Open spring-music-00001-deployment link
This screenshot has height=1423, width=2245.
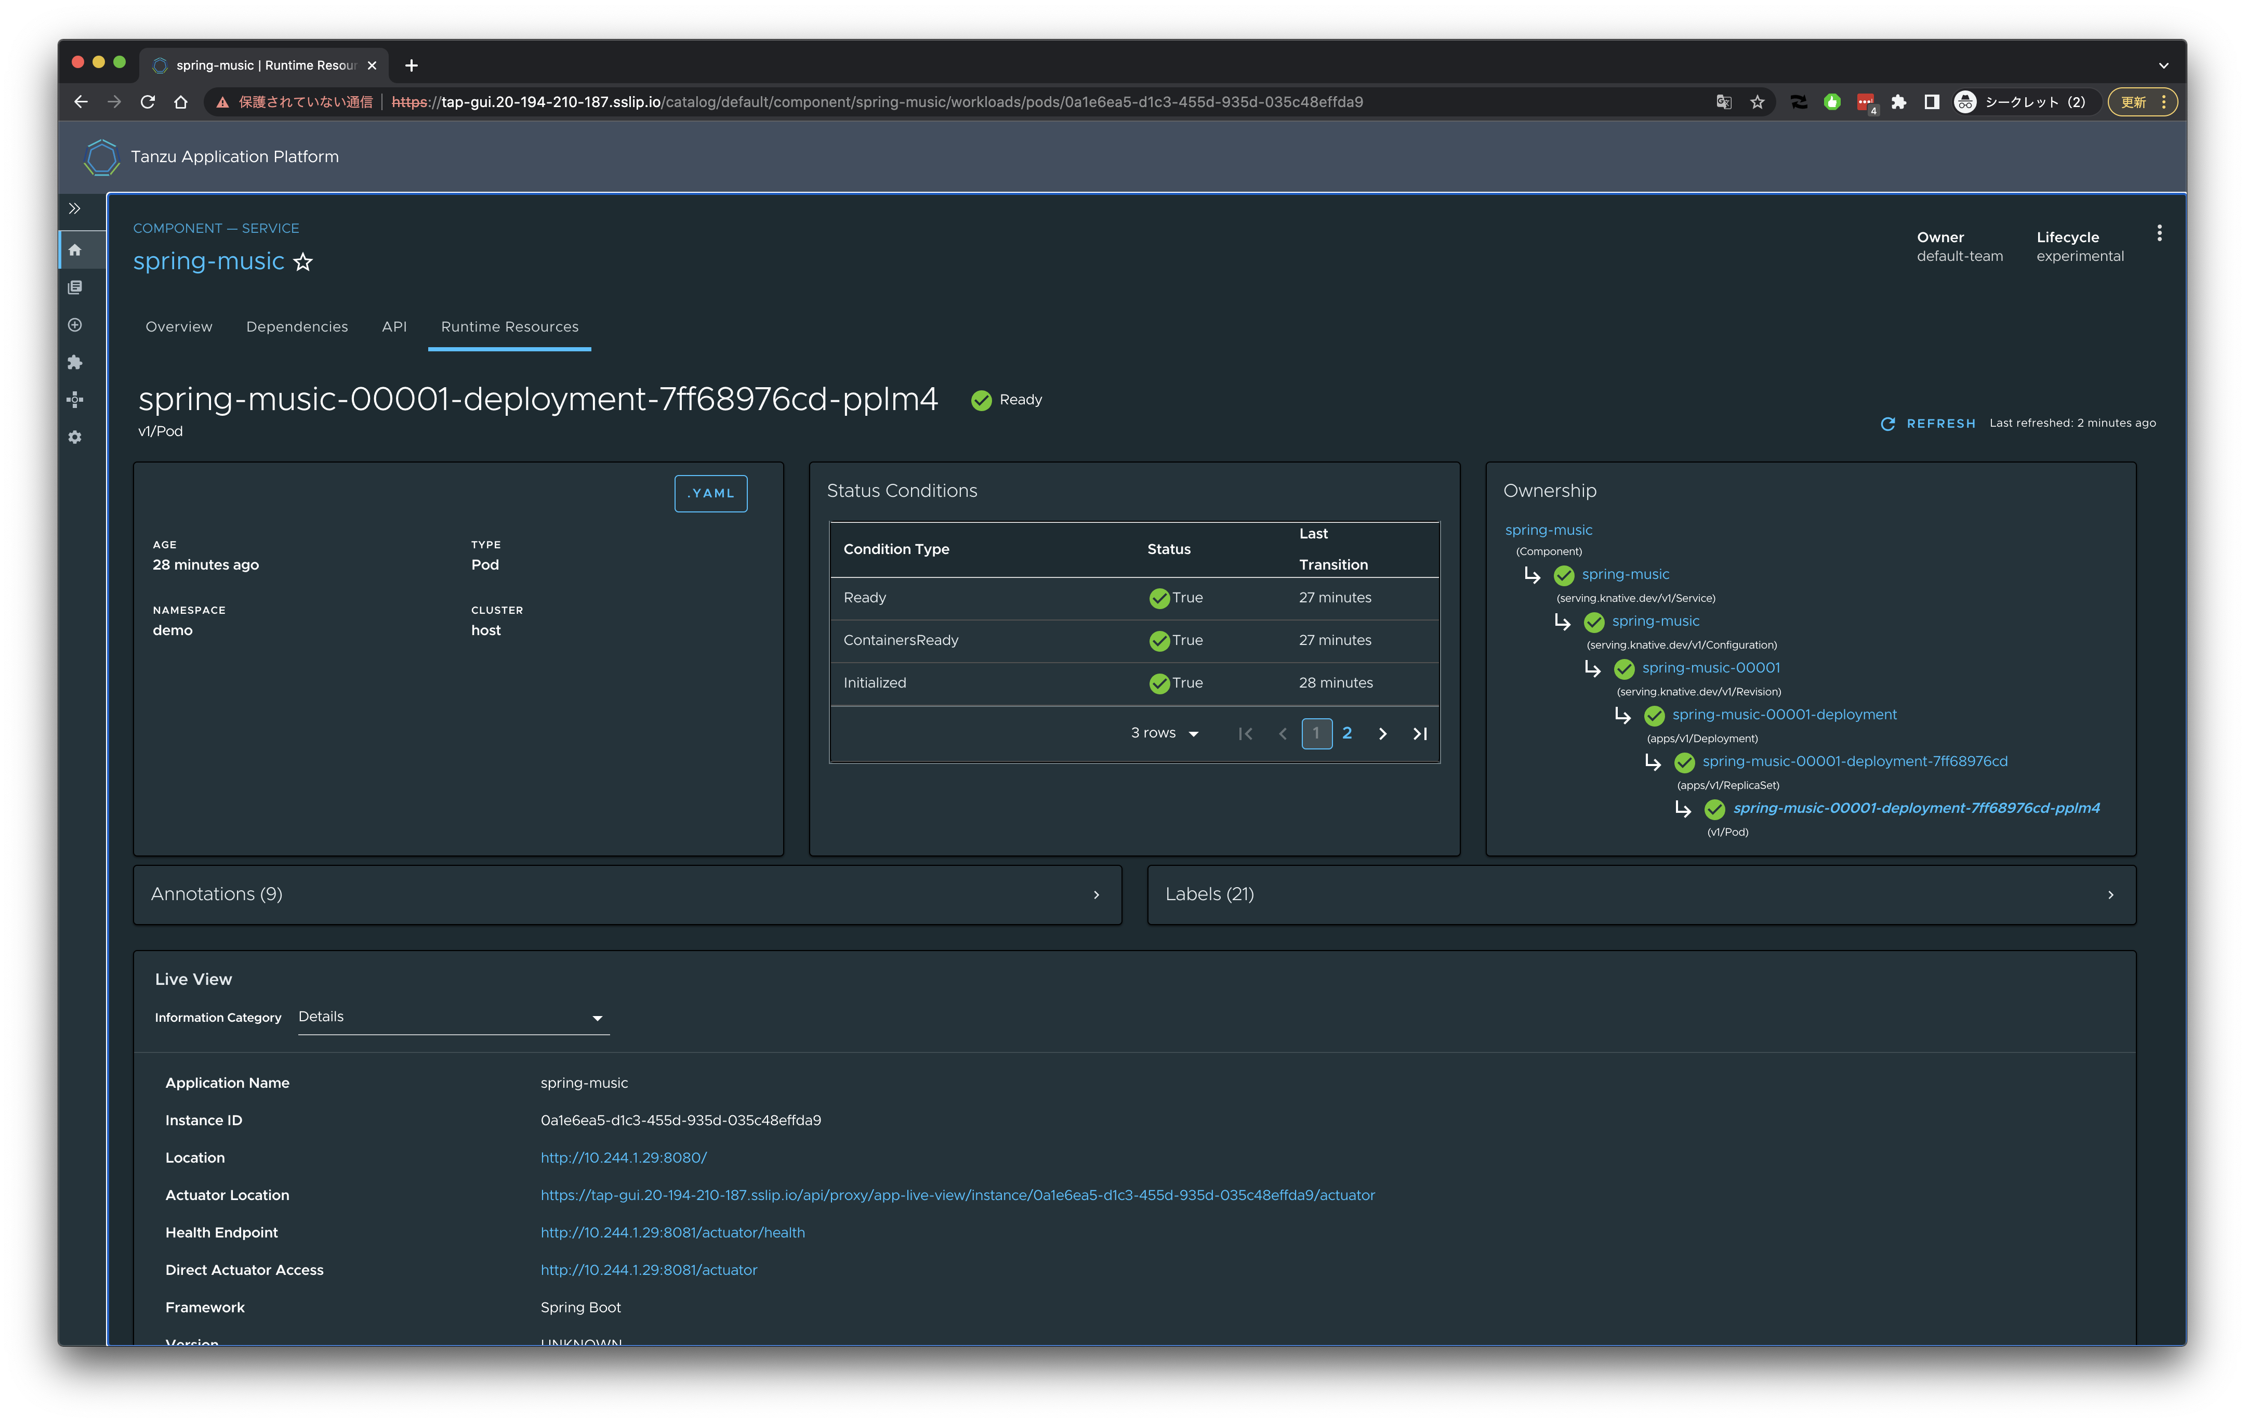(x=1785, y=715)
